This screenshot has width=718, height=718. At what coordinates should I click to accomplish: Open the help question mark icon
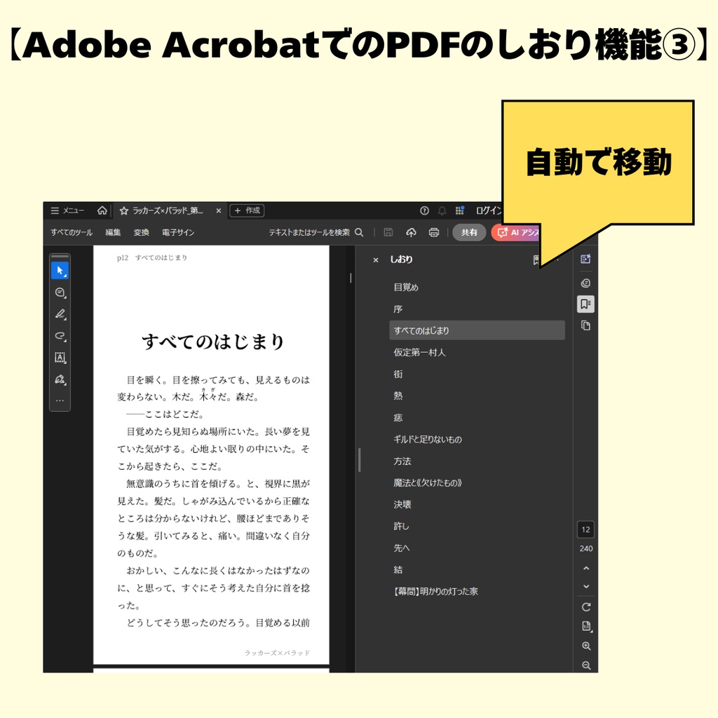pos(424,210)
